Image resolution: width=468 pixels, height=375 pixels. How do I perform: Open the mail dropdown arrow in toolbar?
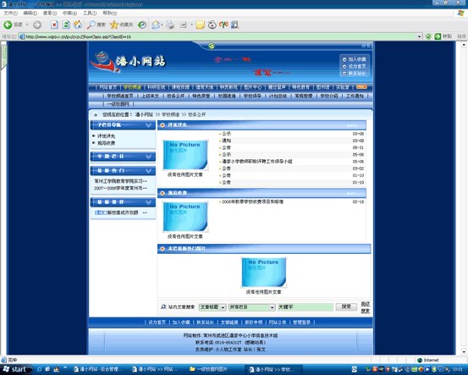pyautogui.click(x=162, y=25)
